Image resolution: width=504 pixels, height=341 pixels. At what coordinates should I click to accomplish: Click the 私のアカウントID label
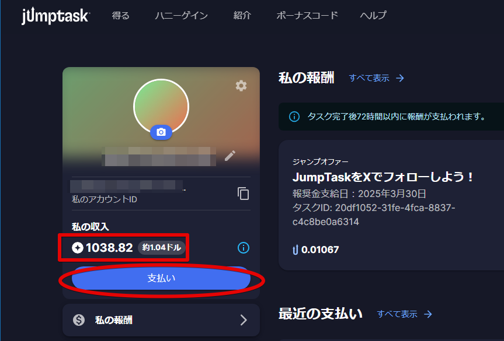point(105,199)
